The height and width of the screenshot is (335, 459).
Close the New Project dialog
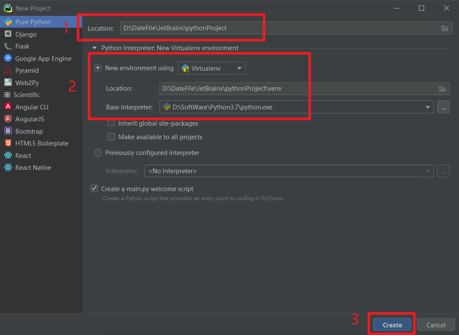coord(446,8)
